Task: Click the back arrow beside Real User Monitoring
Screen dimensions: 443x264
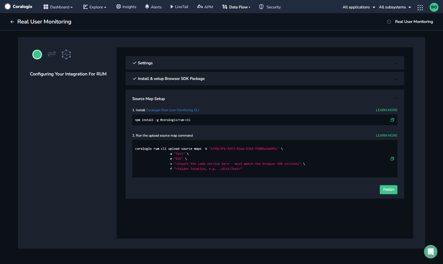Action: point(12,22)
